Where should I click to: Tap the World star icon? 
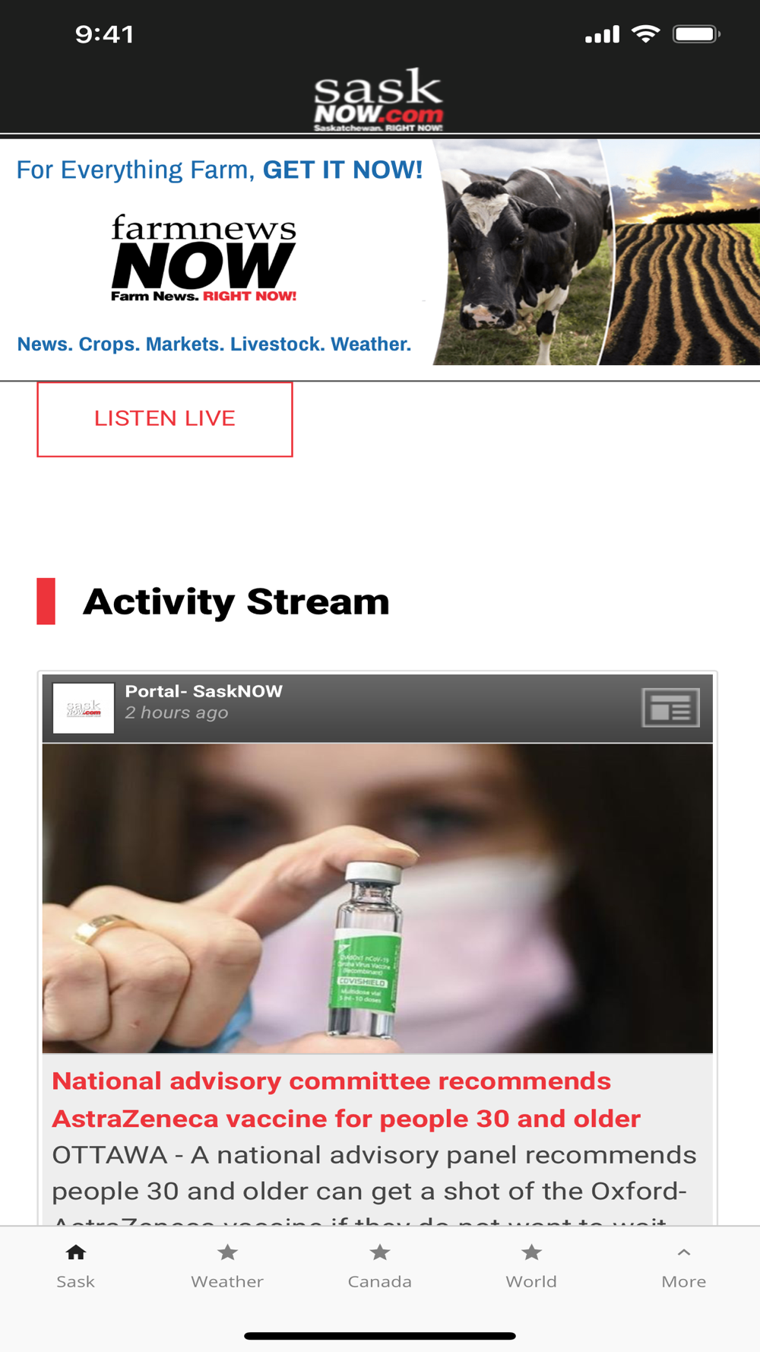click(531, 1252)
